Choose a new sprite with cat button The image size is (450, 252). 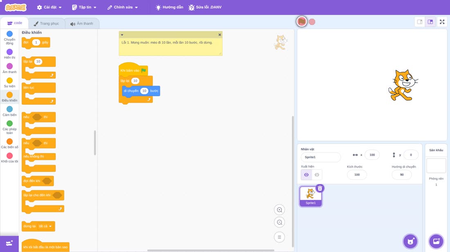410,241
